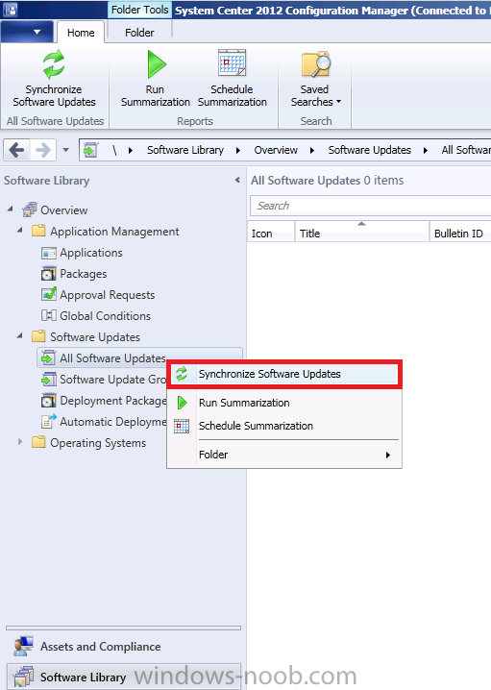Choose Run Summarization from context menu

coord(284,403)
